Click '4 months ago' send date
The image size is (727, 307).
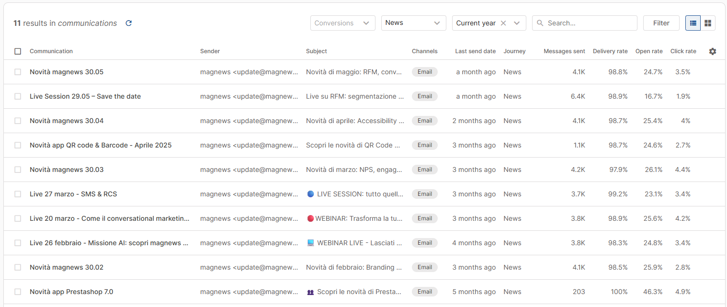(474, 243)
